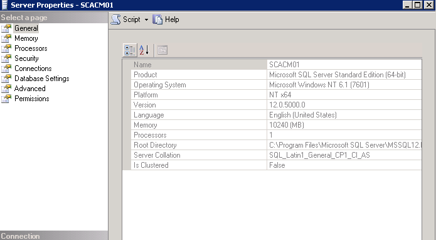Open the Advanced page
Screen dimensions: 436x240
29,89
